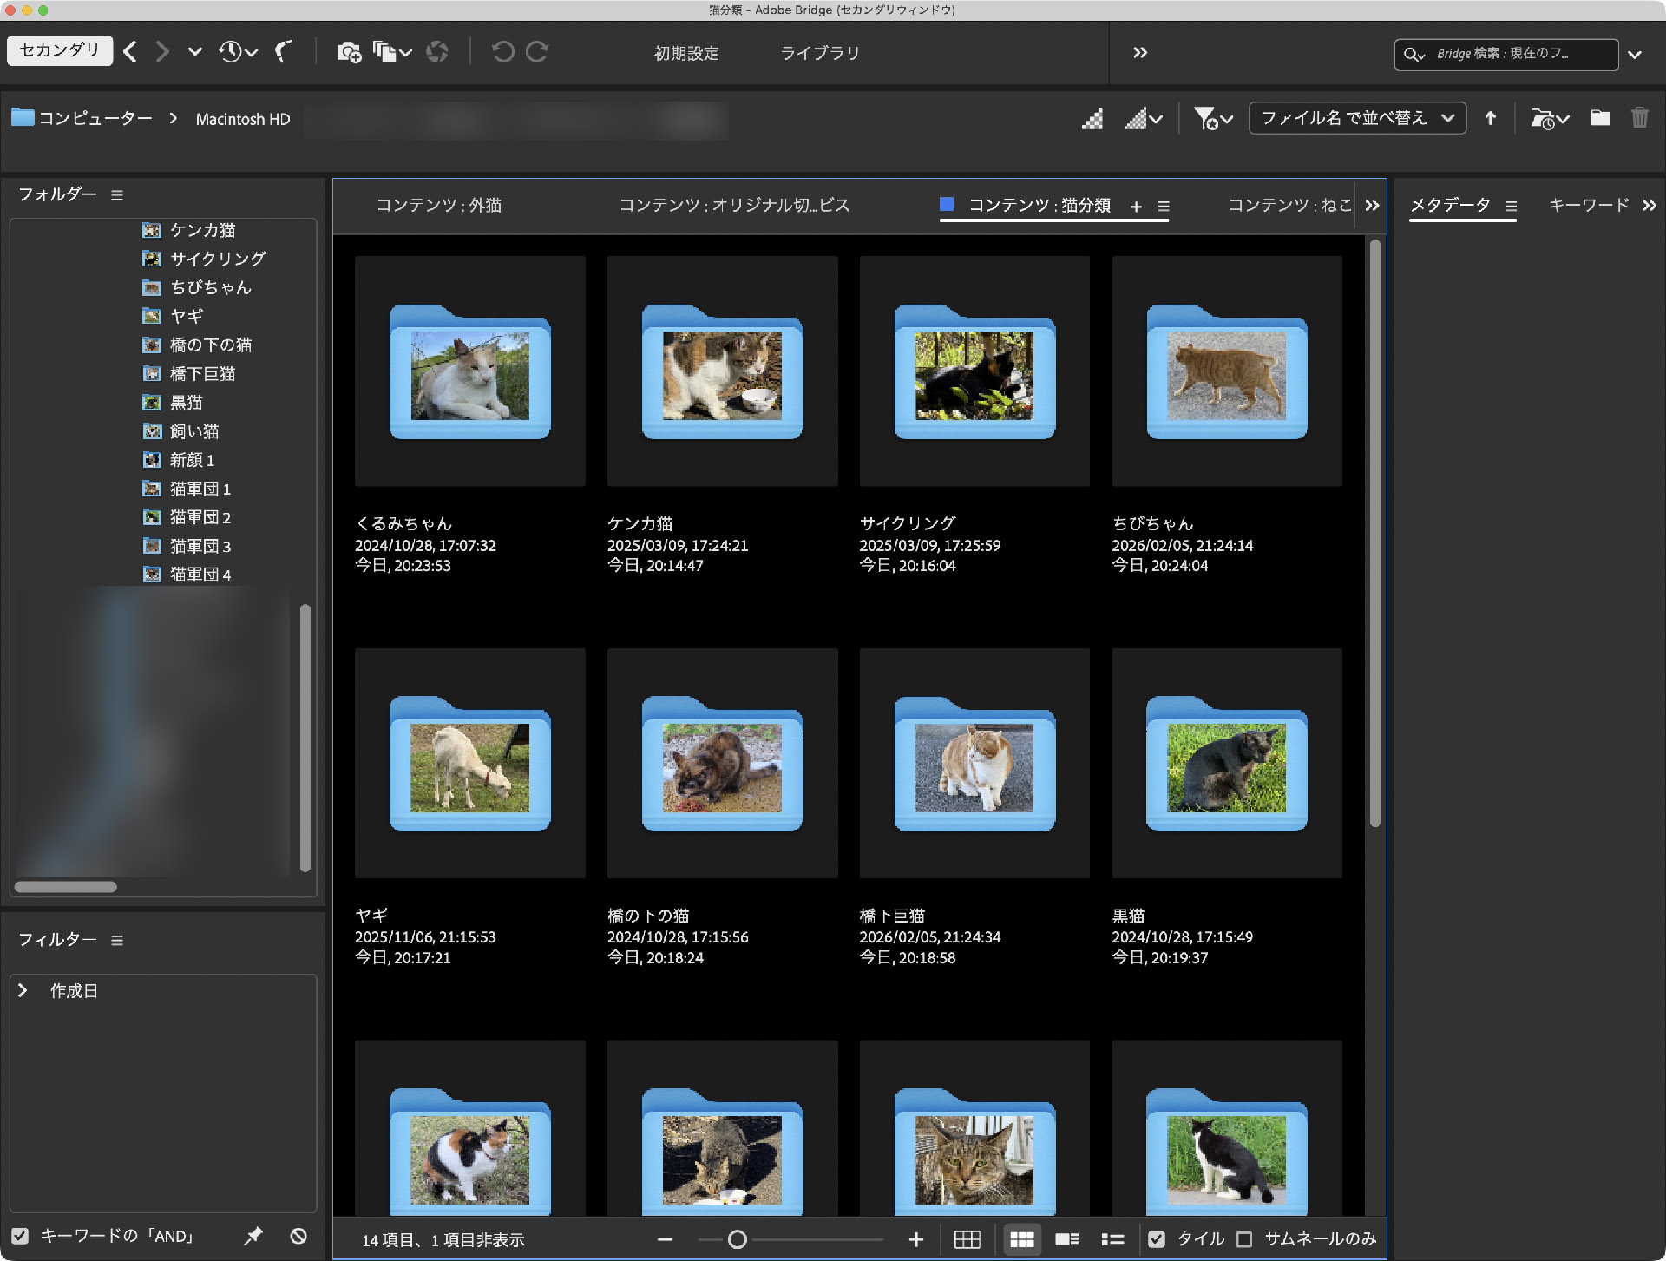
Task: Select the rotate counterclockwise icon in the toolbar
Action: click(503, 52)
